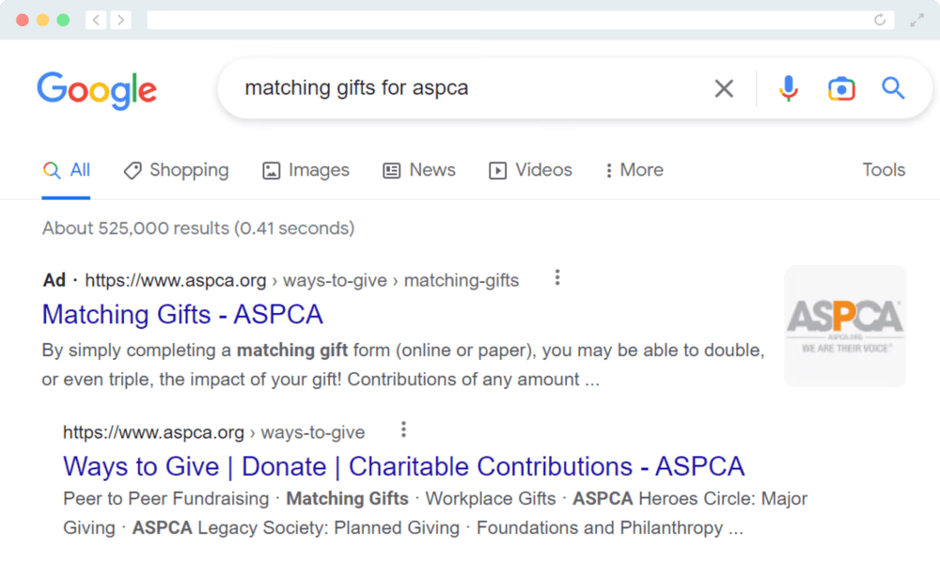
Task: Click the green macOS zoom button
Action: coord(64,18)
